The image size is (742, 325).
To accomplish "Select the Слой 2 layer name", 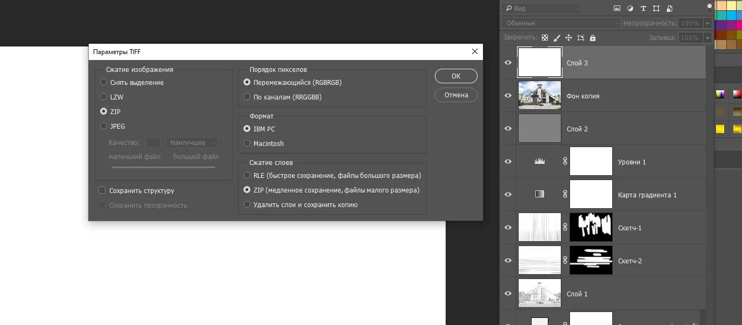I will tap(577, 129).
